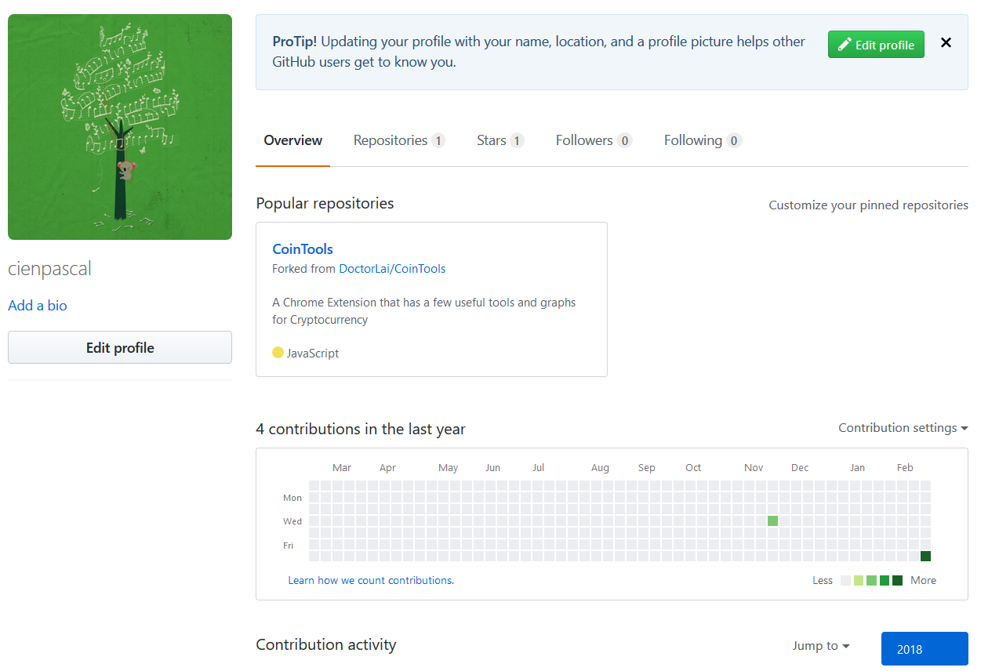999x671 pixels.
Task: Click the darkest green legend swatch
Action: (x=897, y=581)
